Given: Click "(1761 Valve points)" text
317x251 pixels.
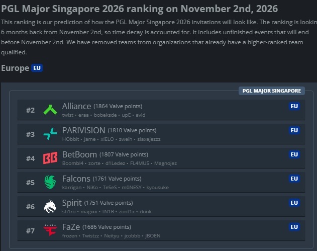Looking at the screenshot, I should pos(117,179).
